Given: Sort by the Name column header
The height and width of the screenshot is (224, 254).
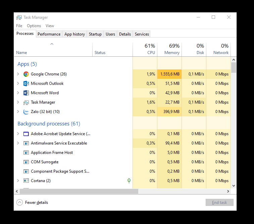Looking at the screenshot, I should 53,49.
